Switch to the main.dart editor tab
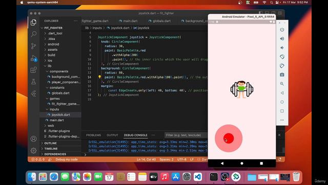This screenshot has height=185, width=328. [x=128, y=21]
